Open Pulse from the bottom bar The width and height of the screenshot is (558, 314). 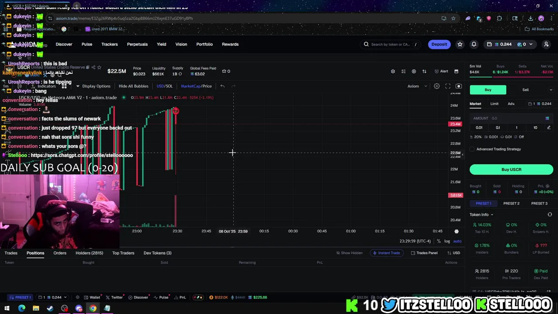pos(161,297)
